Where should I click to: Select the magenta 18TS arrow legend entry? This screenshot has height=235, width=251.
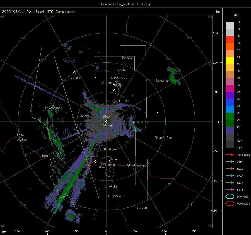[x=230, y=190]
